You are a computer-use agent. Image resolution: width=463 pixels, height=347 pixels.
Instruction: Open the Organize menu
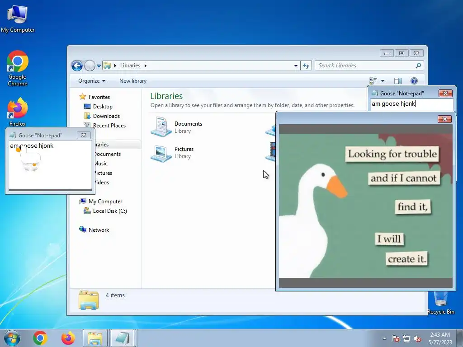click(x=91, y=81)
